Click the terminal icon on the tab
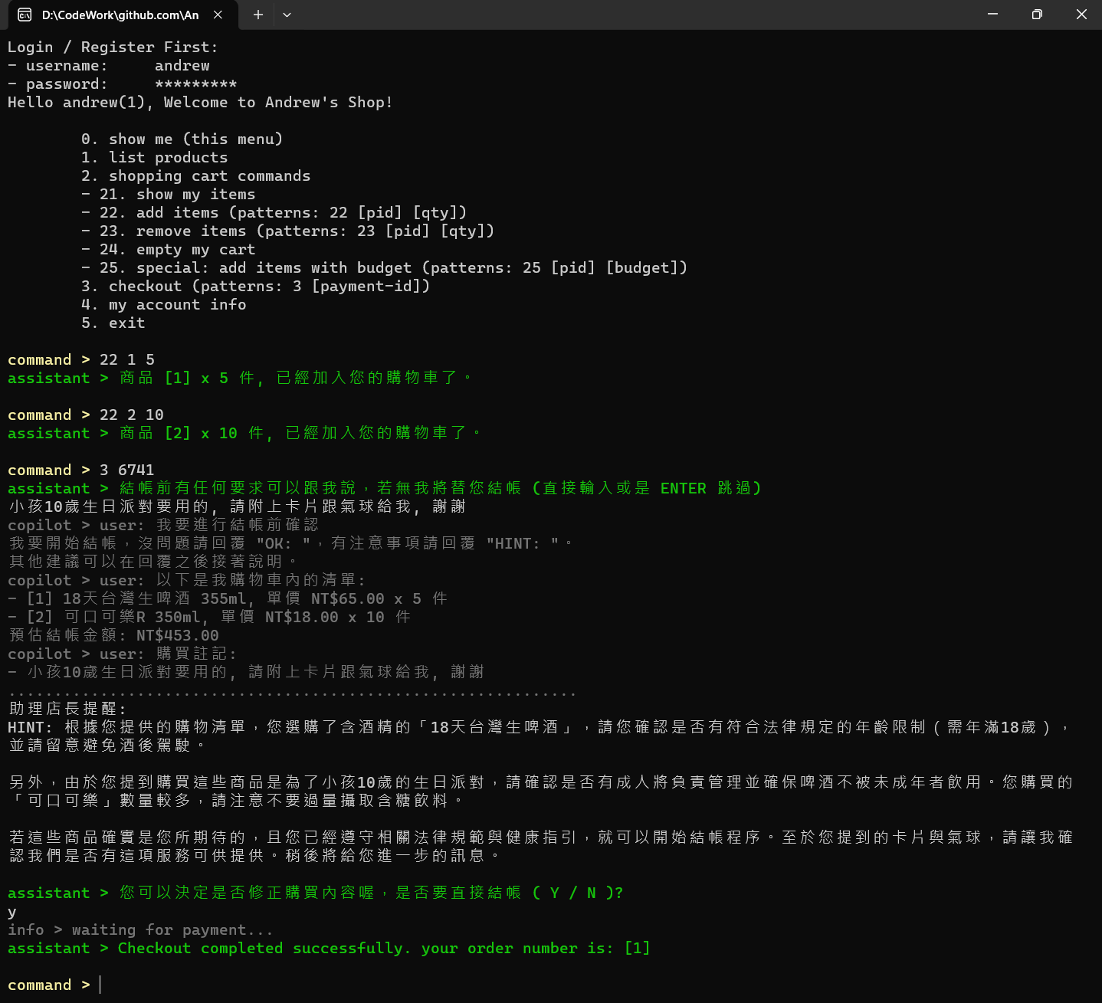The width and height of the screenshot is (1102, 1003). point(25,15)
